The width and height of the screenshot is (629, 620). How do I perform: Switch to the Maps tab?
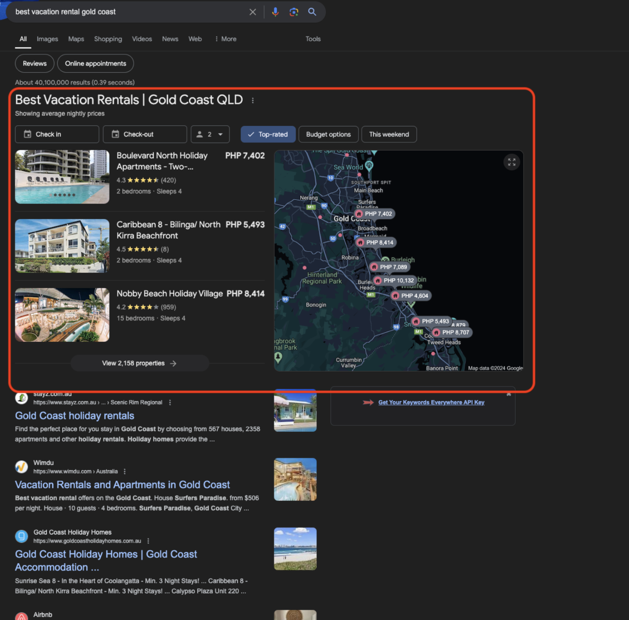pos(76,39)
